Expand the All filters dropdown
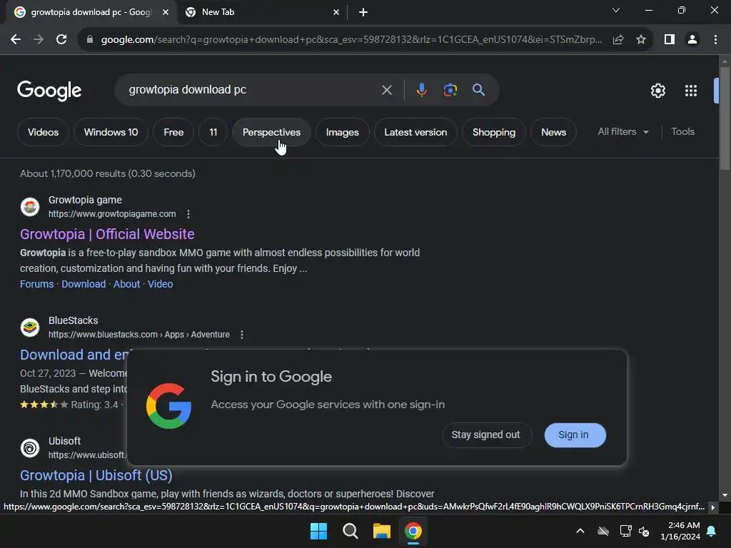 [x=623, y=132]
